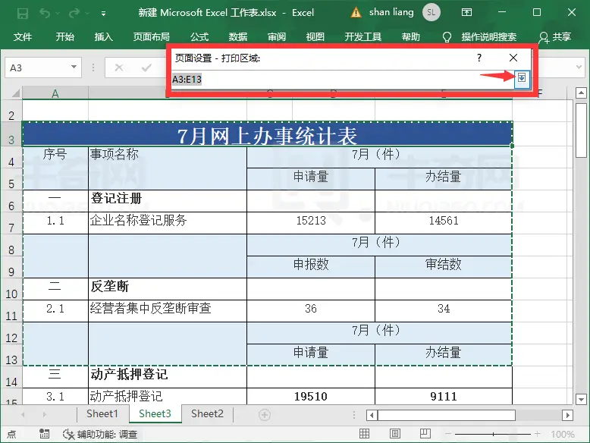590x443 pixels.
Task: Click the formula bar confirm checkmark icon
Action: pyautogui.click(x=146, y=68)
